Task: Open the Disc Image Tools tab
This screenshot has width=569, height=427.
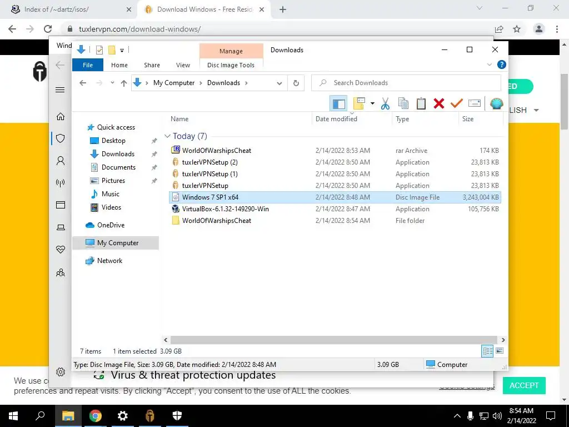Action: click(231, 65)
